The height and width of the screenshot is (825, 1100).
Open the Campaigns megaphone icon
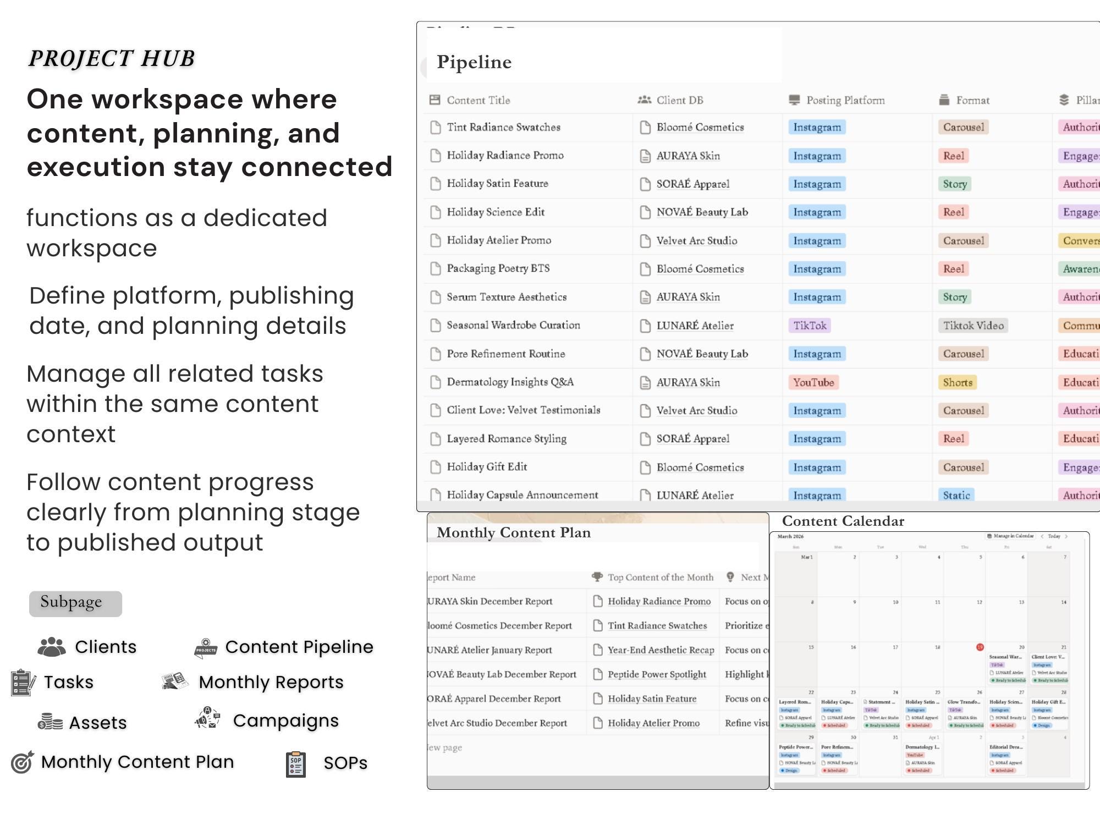coord(207,718)
